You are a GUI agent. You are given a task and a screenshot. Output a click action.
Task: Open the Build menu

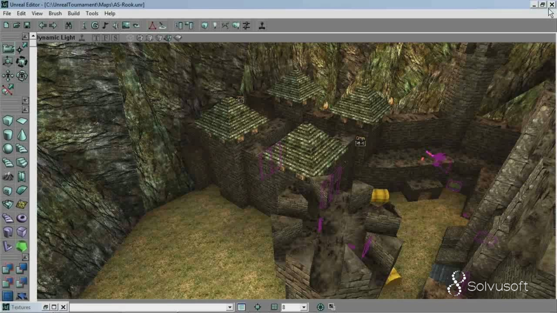click(73, 13)
